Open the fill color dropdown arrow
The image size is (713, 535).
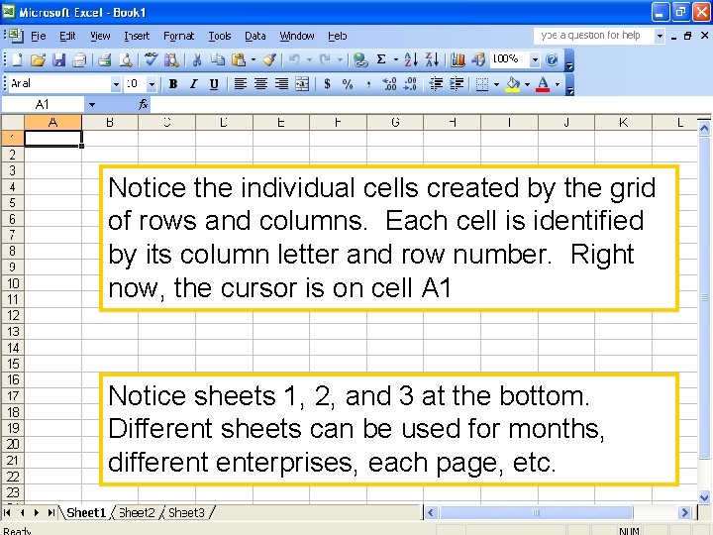click(x=527, y=84)
